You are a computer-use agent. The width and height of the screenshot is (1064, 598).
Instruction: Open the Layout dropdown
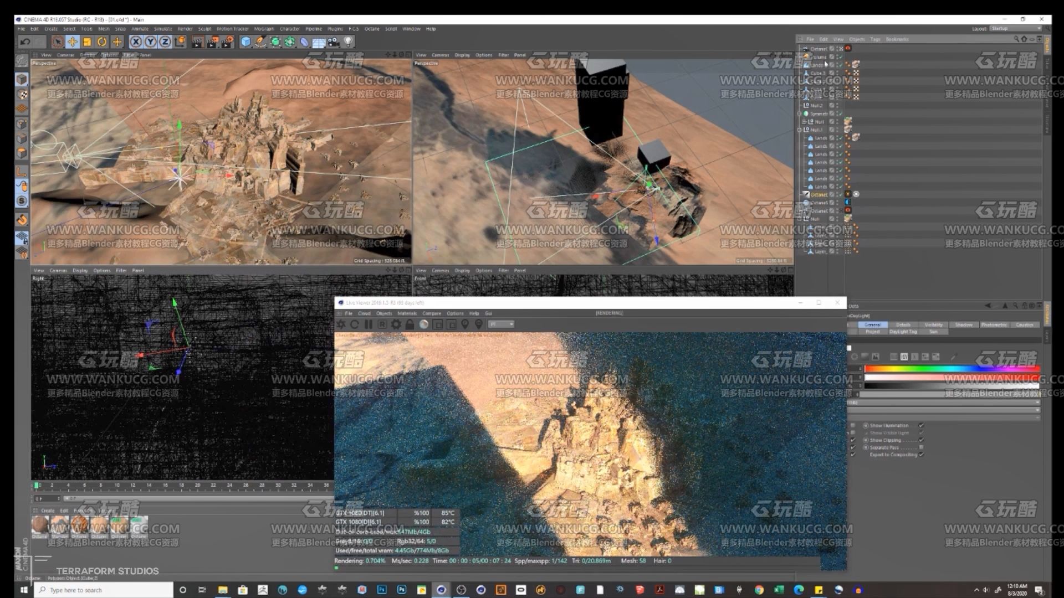pyautogui.click(x=1016, y=28)
